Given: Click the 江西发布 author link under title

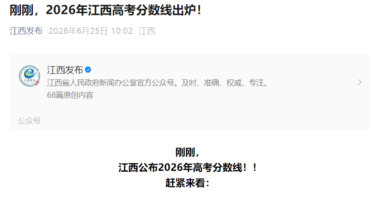Looking at the screenshot, I should point(26,31).
